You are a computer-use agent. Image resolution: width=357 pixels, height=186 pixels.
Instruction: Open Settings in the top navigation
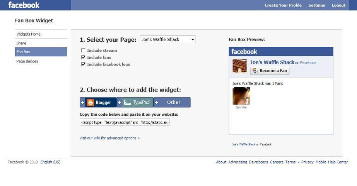tap(316, 5)
